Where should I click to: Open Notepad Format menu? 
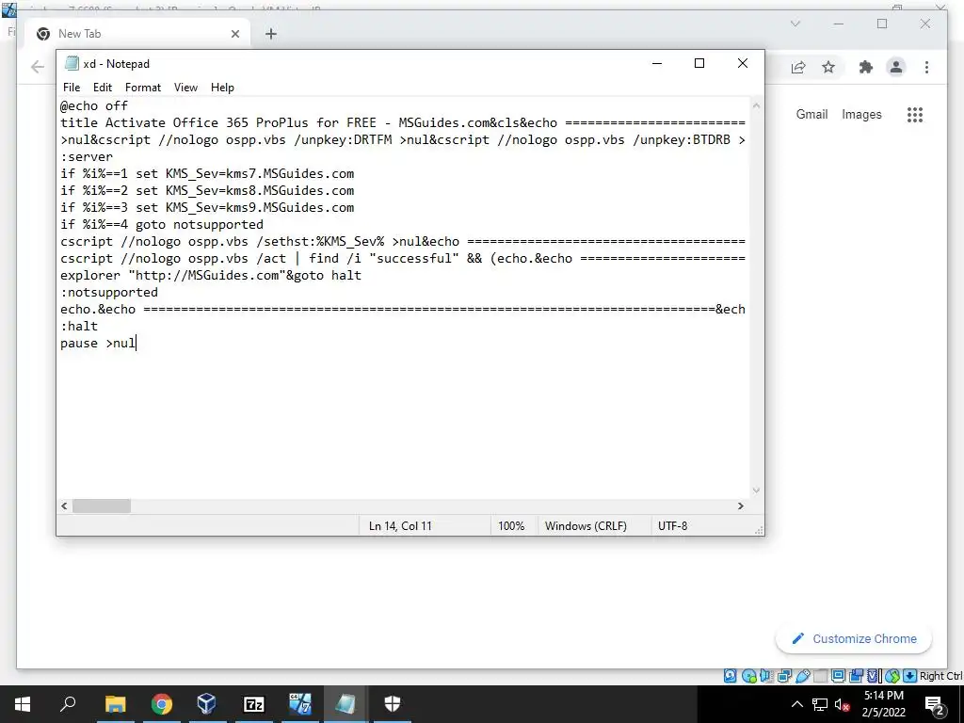click(x=143, y=88)
